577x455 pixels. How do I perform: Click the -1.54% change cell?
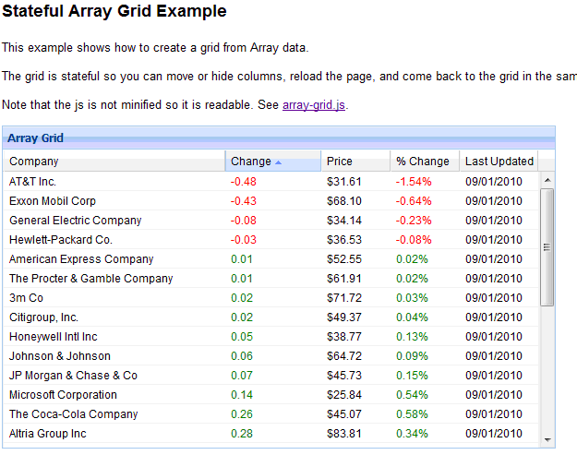click(414, 181)
